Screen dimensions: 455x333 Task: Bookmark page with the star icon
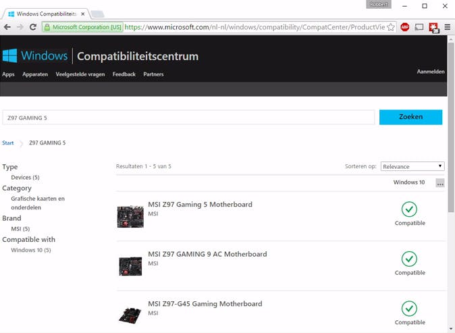pyautogui.click(x=391, y=27)
